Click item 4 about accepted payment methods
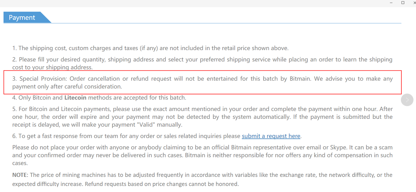The height and width of the screenshot is (192, 416). (x=99, y=98)
